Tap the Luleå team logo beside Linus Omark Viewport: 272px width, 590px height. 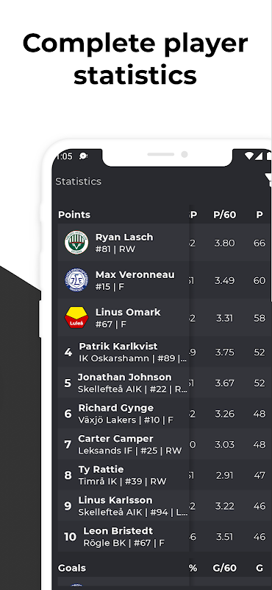click(76, 318)
